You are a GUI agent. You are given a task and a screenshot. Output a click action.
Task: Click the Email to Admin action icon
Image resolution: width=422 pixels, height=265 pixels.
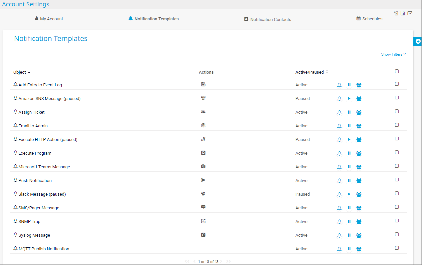(x=203, y=126)
